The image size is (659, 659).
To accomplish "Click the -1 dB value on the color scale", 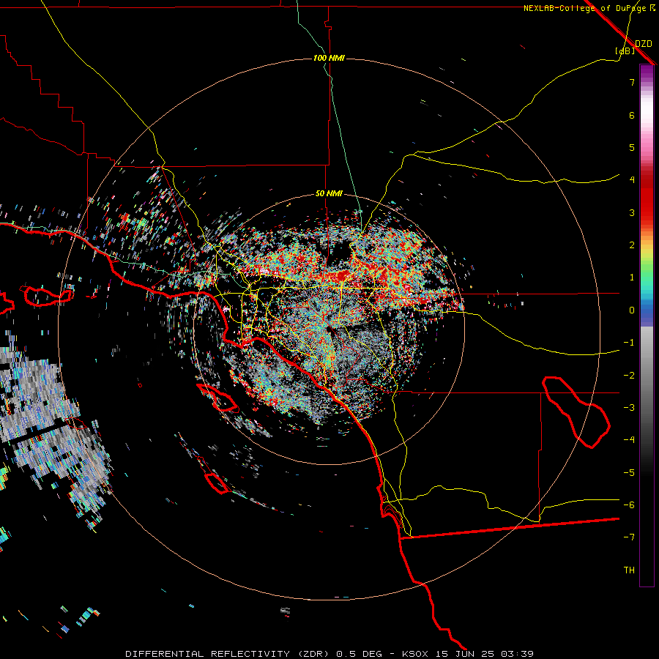I will 629,343.
